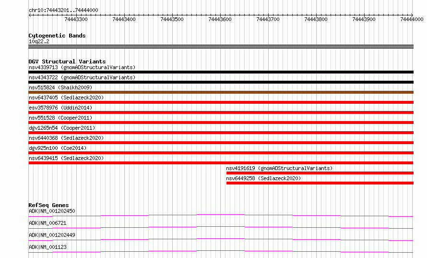This screenshot has width=427, height=258.
Task: Click the 10q22.2 band label
Action: [x=39, y=41]
